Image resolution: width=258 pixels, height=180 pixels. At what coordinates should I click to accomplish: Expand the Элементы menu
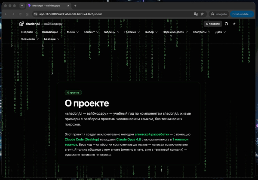(30, 39)
